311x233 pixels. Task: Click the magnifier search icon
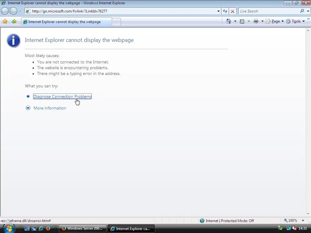tap(302, 11)
